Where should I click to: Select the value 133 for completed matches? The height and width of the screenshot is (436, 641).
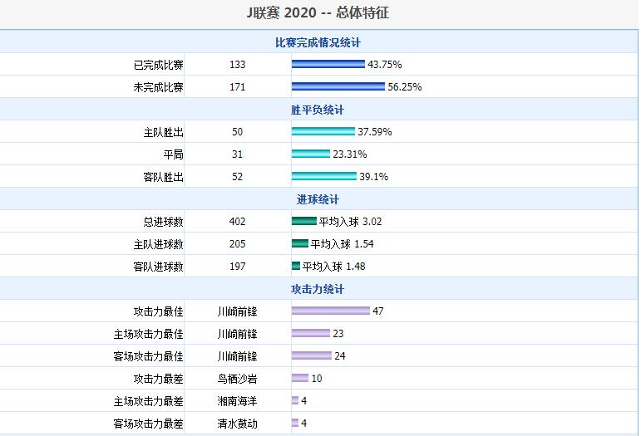[x=238, y=65]
